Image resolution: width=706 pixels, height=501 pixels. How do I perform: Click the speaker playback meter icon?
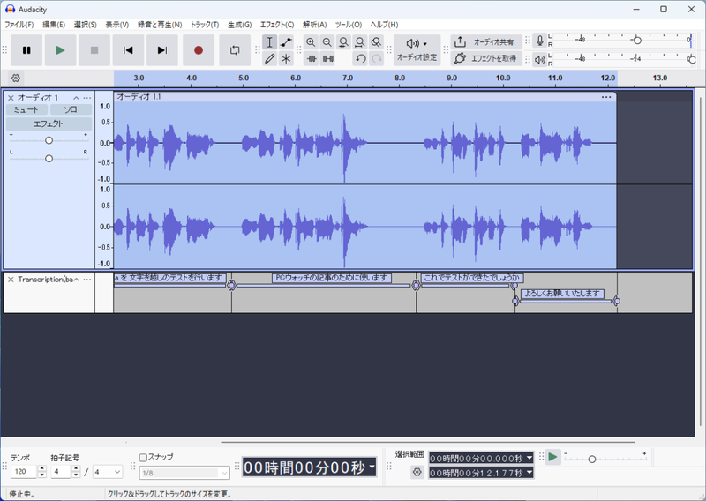539,59
